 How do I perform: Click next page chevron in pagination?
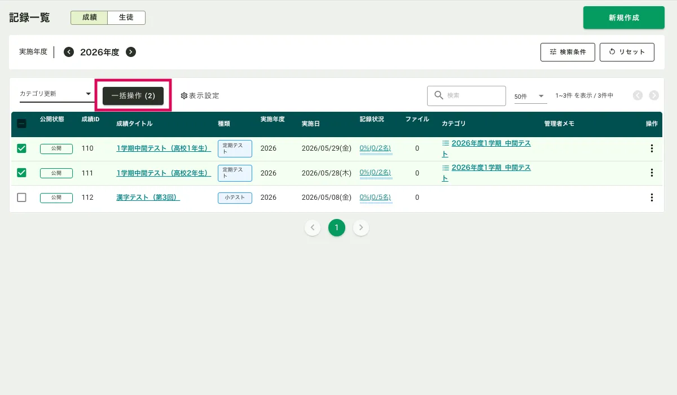coord(361,228)
